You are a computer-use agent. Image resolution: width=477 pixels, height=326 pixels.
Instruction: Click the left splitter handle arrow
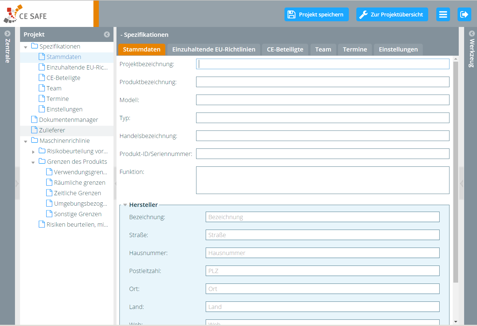coord(17,183)
